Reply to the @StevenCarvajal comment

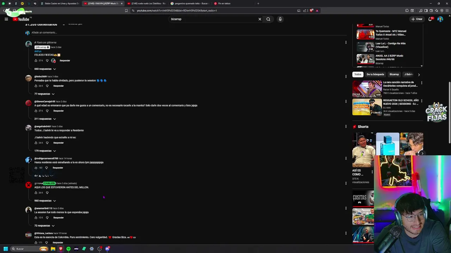pyautogui.click(x=58, y=111)
